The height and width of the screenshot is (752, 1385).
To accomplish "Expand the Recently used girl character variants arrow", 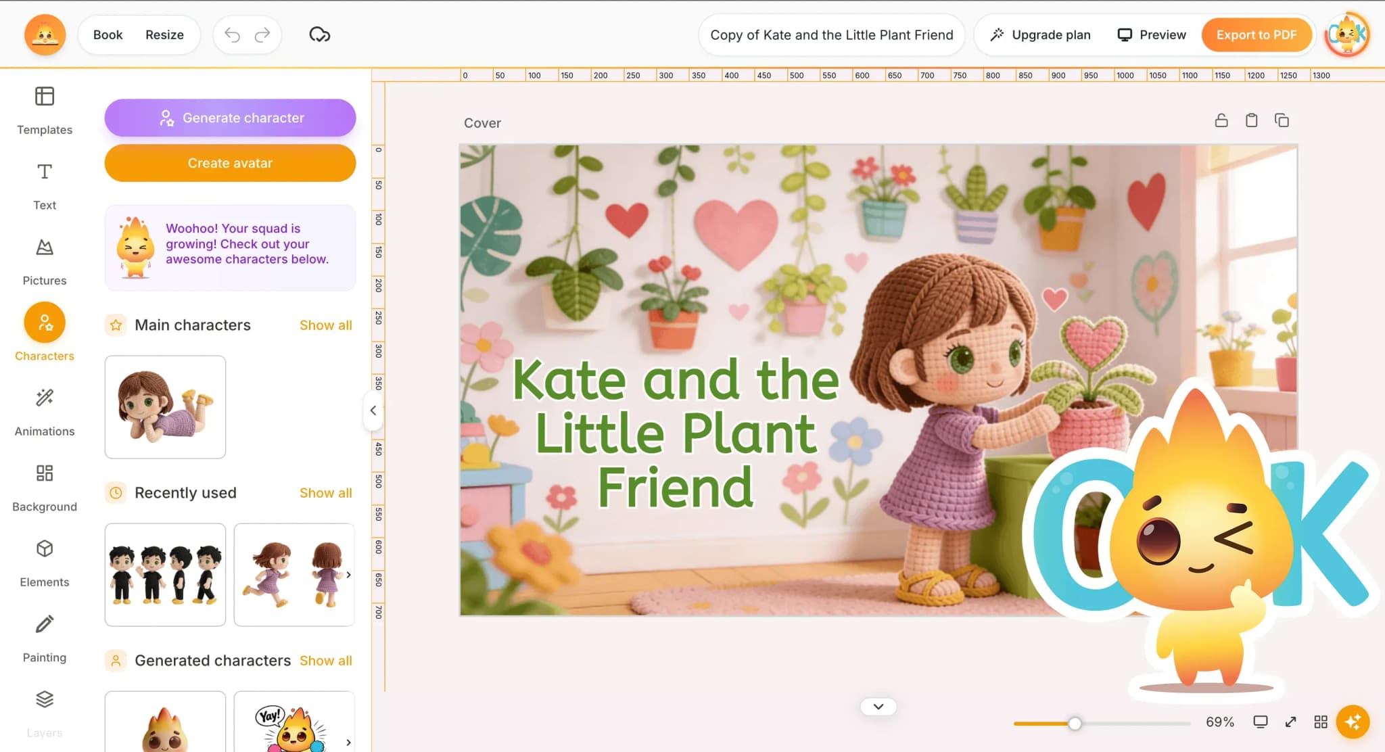I will tap(348, 575).
